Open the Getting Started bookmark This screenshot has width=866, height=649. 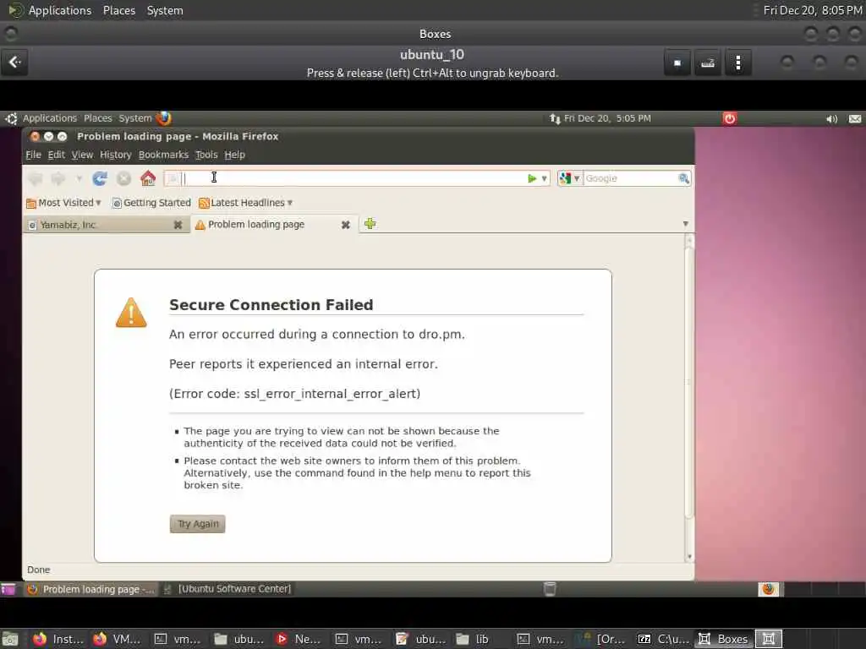(x=151, y=203)
